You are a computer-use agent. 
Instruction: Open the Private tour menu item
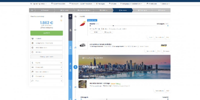[152, 4]
